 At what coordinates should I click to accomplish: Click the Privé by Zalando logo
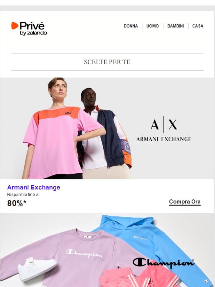(x=29, y=29)
